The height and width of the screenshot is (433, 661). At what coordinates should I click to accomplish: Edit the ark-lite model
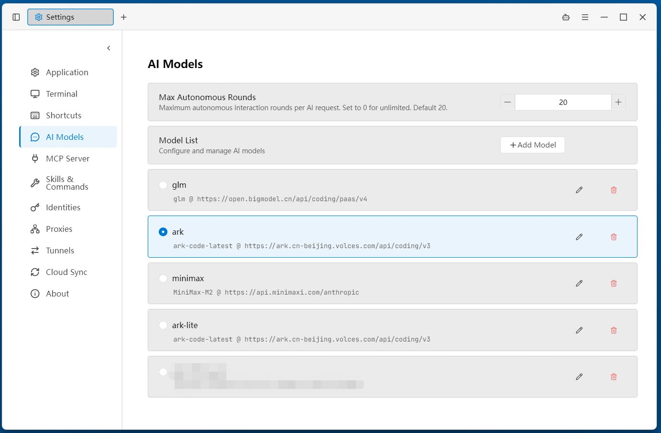tap(579, 330)
